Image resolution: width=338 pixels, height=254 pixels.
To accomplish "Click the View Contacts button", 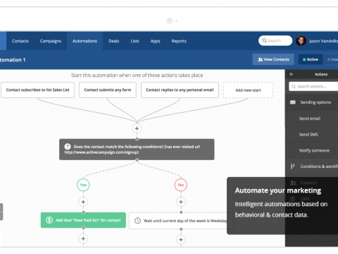I will 274,59.
